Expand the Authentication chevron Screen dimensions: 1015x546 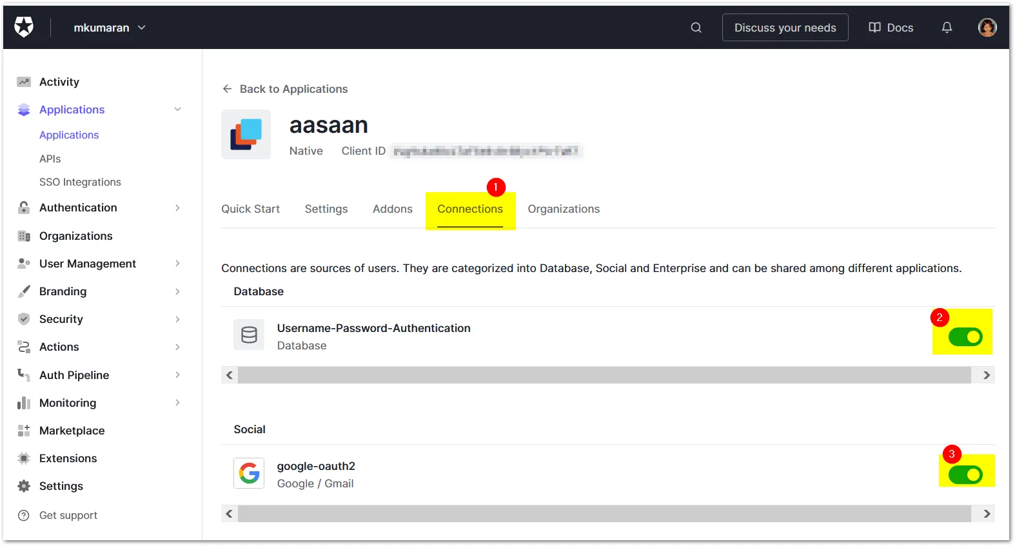(x=177, y=208)
